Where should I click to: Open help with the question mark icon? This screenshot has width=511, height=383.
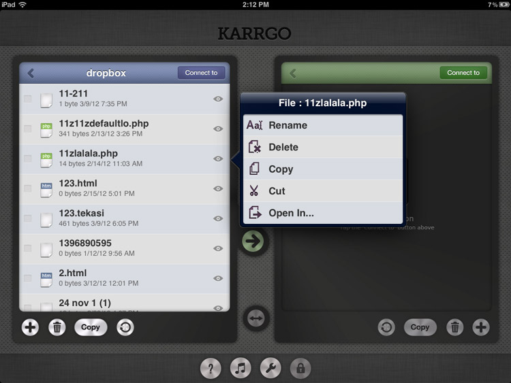point(211,368)
